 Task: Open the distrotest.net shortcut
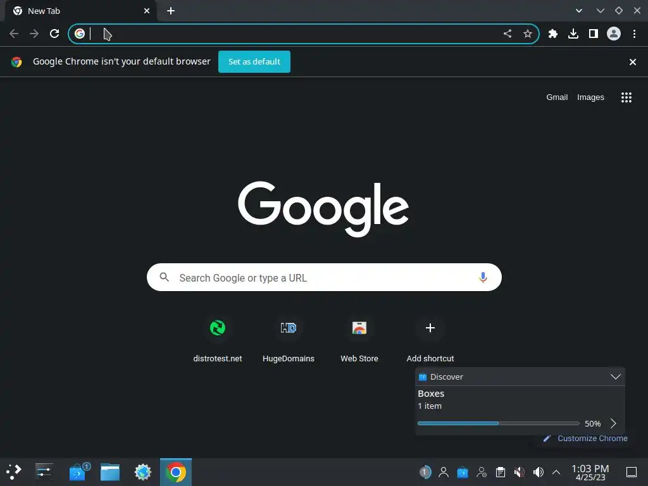pos(218,339)
